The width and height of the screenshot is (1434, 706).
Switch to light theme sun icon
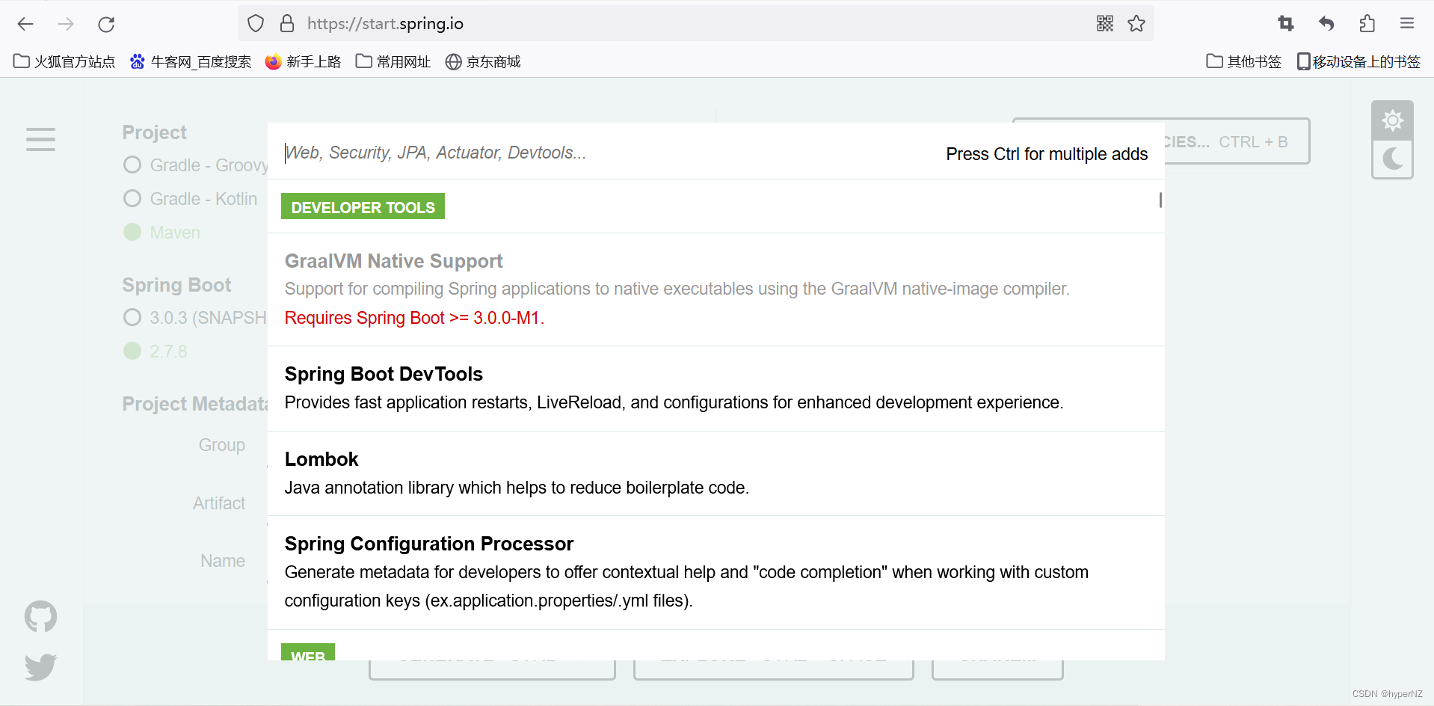1392,120
